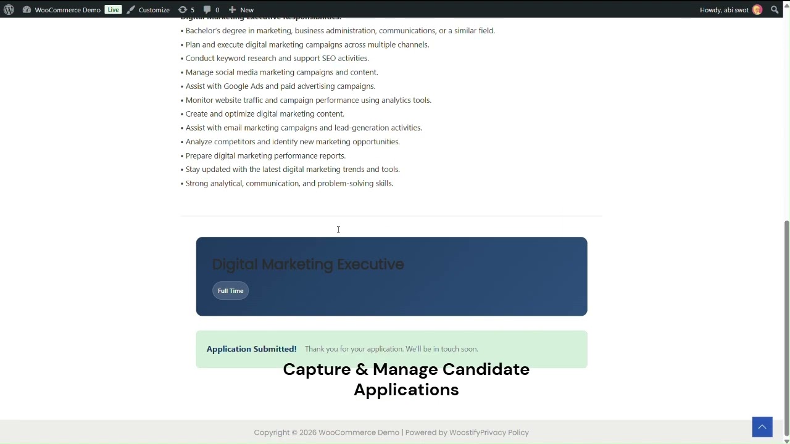Click the abi swot avatar image

(x=757, y=10)
